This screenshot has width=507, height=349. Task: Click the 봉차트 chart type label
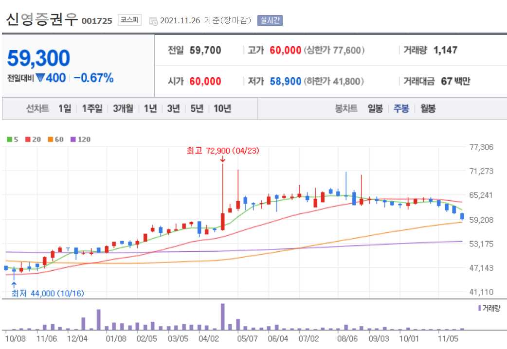[346, 108]
